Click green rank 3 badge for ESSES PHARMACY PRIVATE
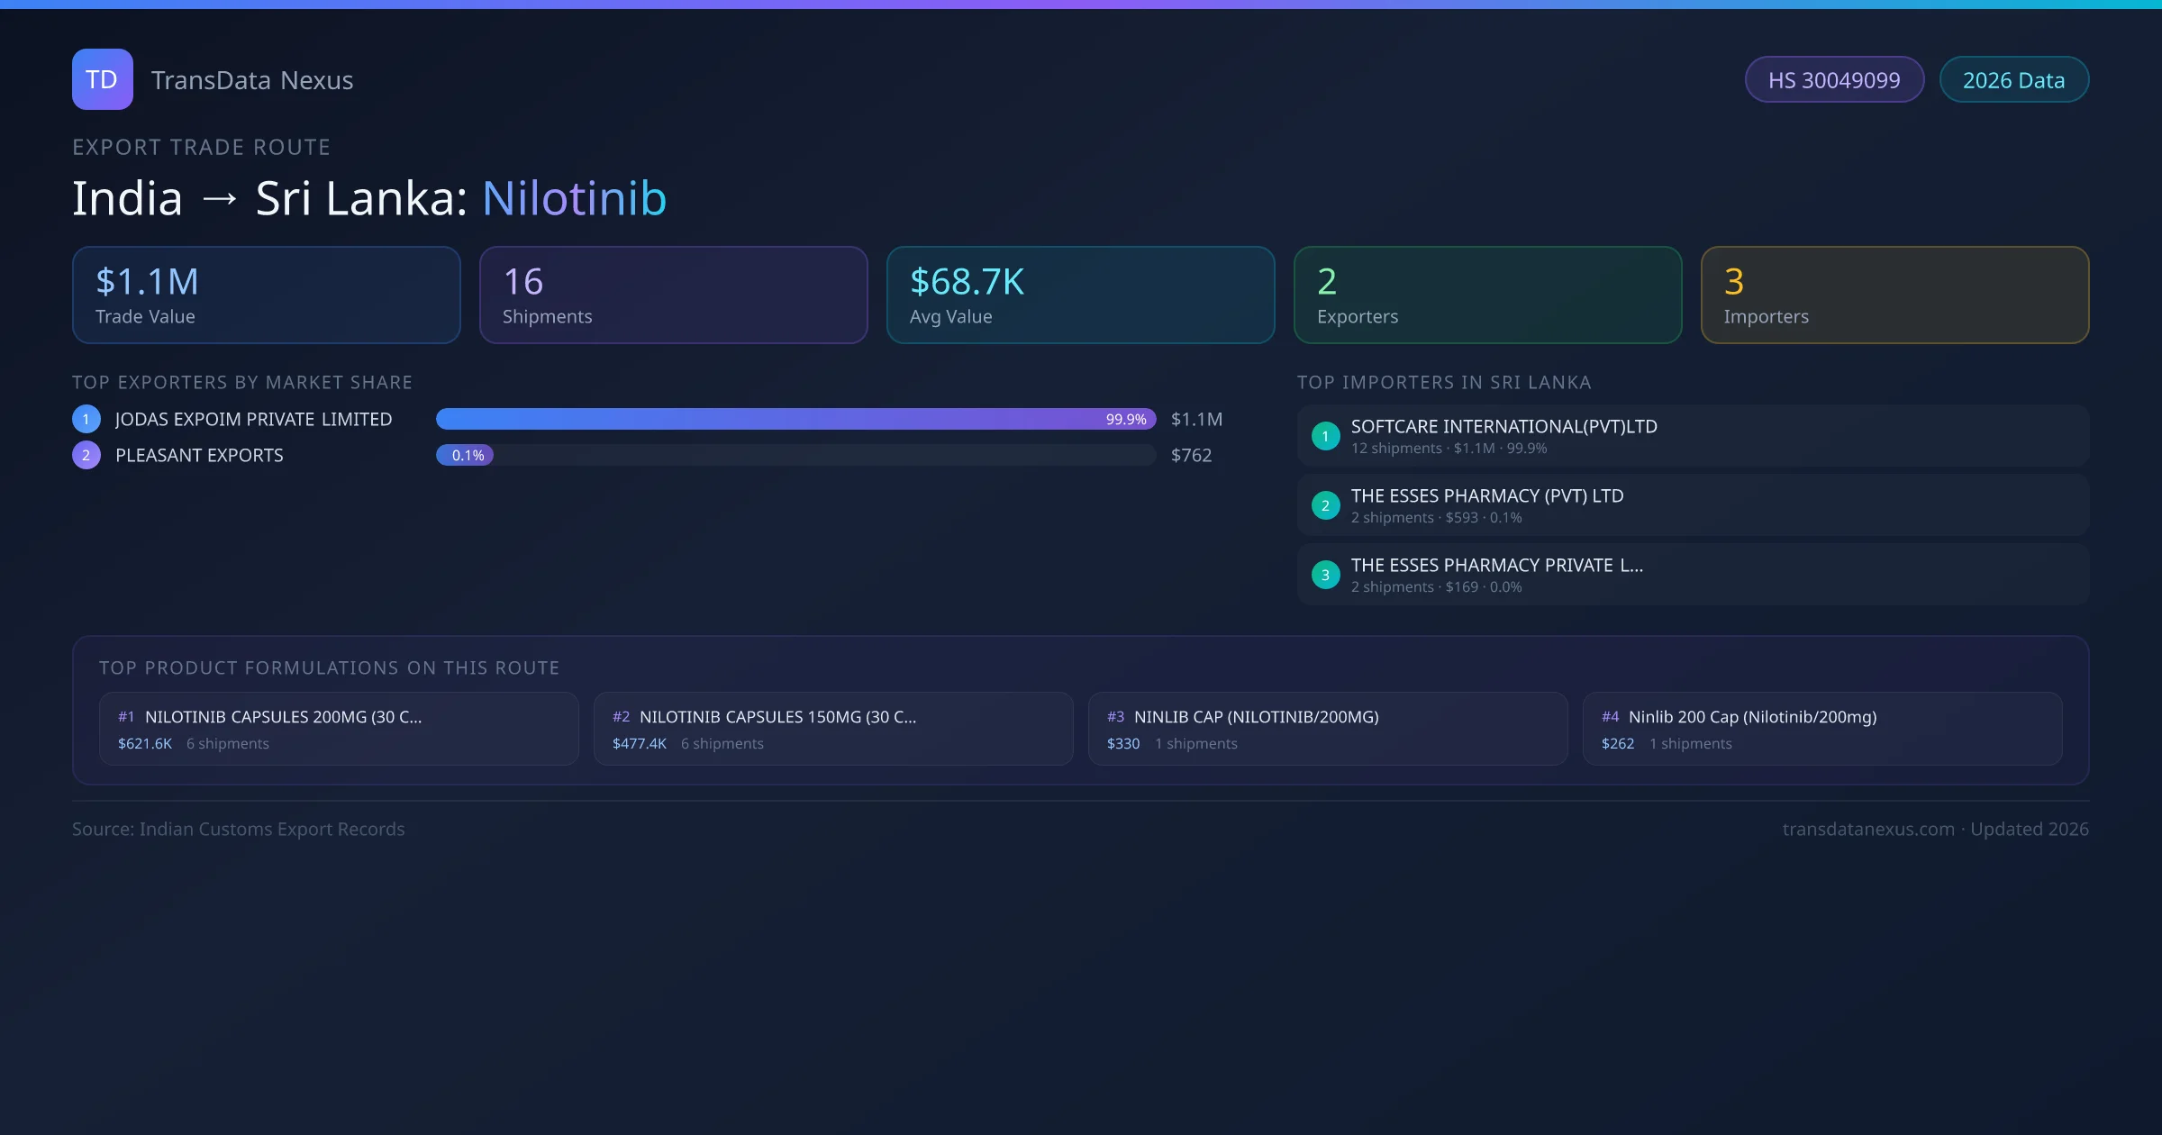 pos(1325,575)
